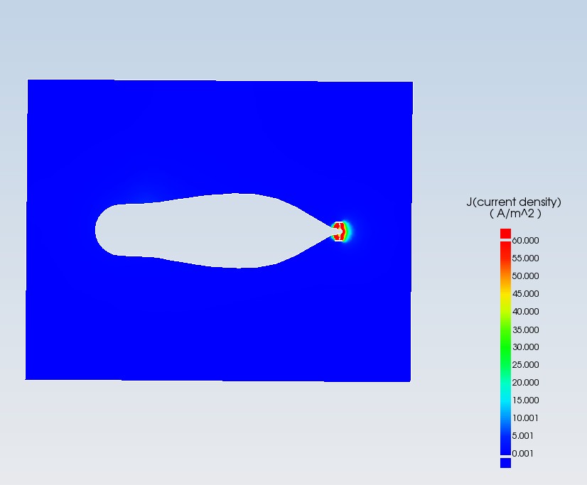The width and height of the screenshot is (587, 485).
Task: Click the 5.001 legend value
Action: (522, 436)
